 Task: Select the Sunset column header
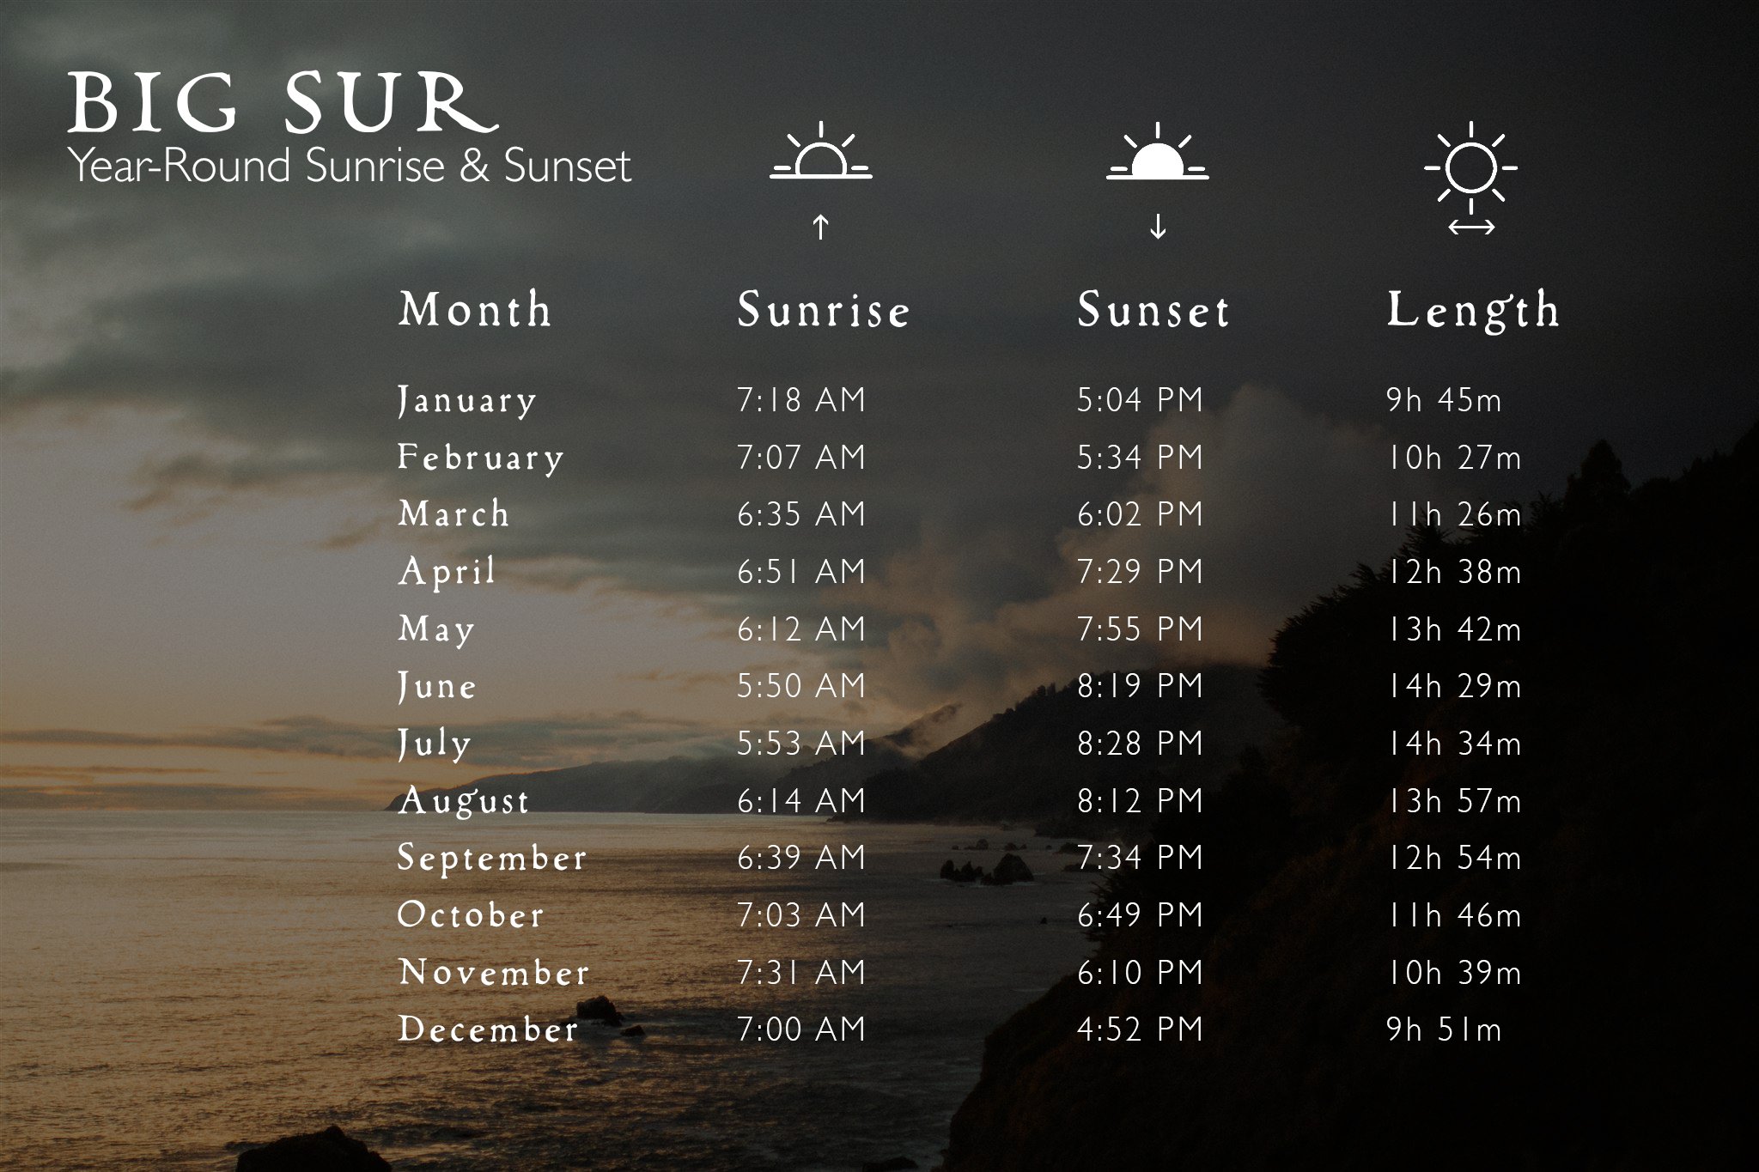(x=1153, y=309)
